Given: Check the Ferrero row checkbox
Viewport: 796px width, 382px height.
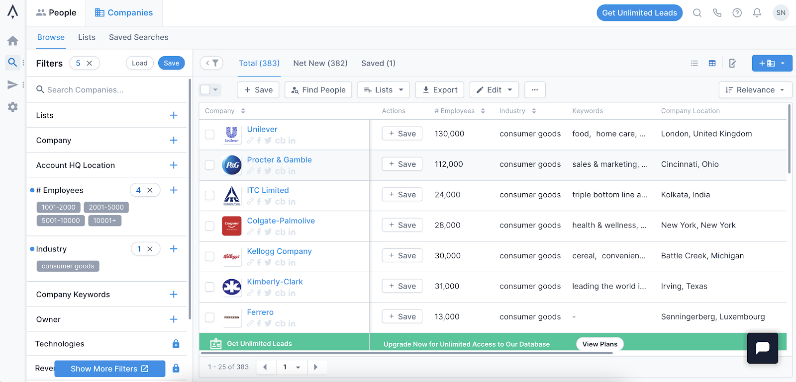Looking at the screenshot, I should pyautogui.click(x=210, y=317).
